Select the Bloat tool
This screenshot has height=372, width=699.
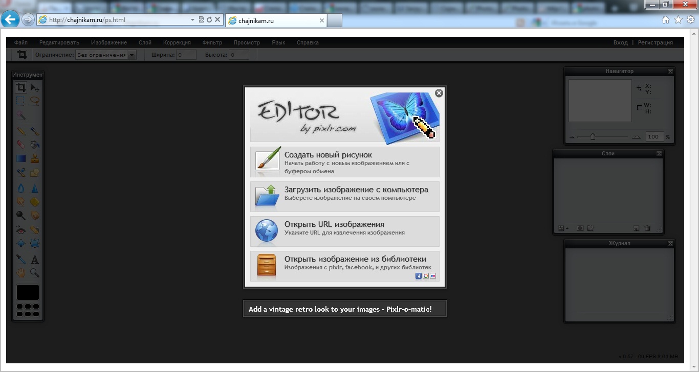pos(21,244)
